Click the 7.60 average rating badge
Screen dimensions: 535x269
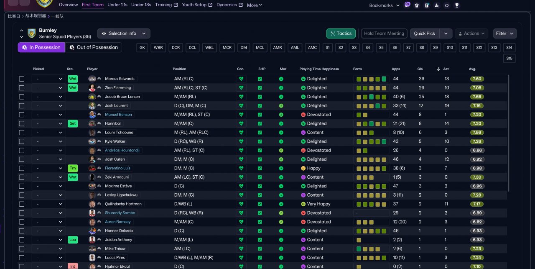(477, 79)
